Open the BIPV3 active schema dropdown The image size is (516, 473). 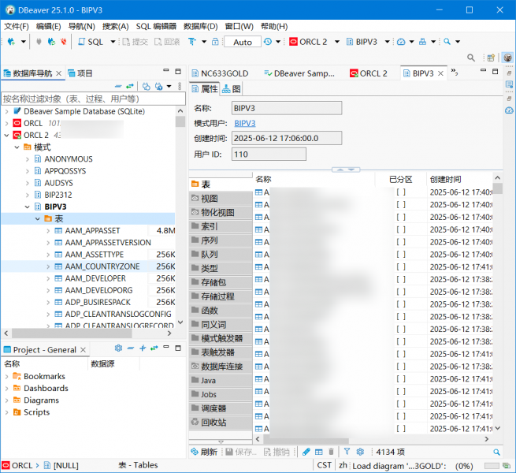tap(388, 42)
